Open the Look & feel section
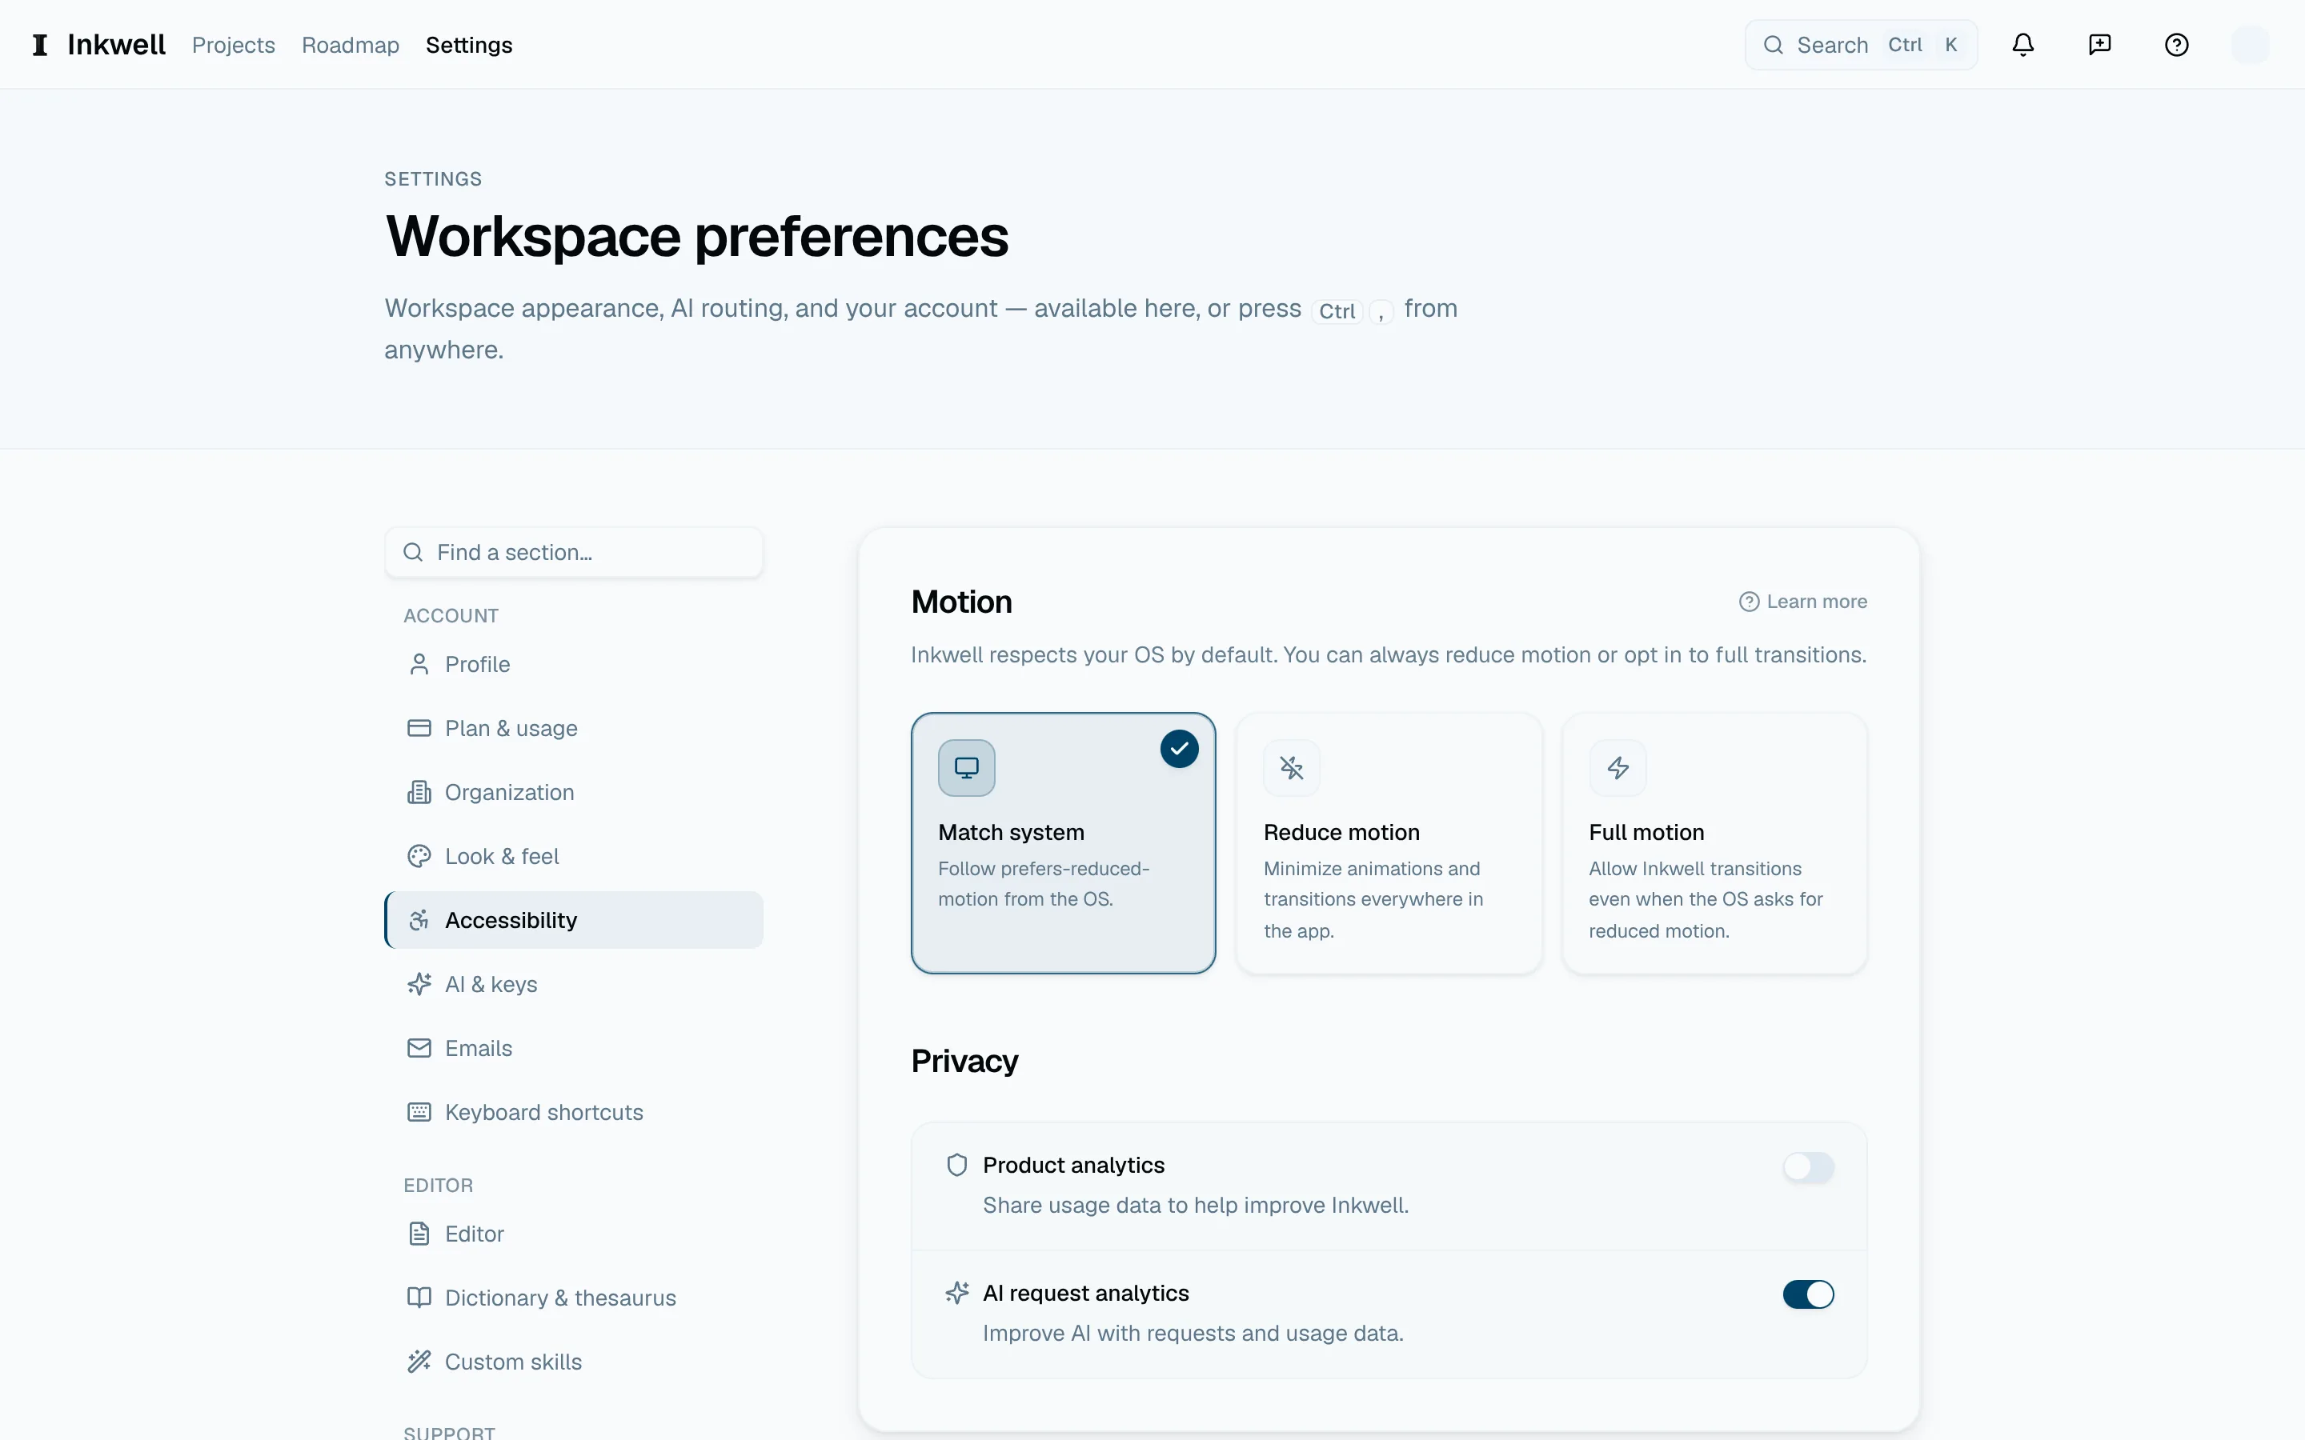Image resolution: width=2305 pixels, height=1440 pixels. click(575, 856)
